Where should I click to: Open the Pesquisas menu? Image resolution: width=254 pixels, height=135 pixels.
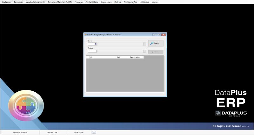pyautogui.click(x=18, y=2)
